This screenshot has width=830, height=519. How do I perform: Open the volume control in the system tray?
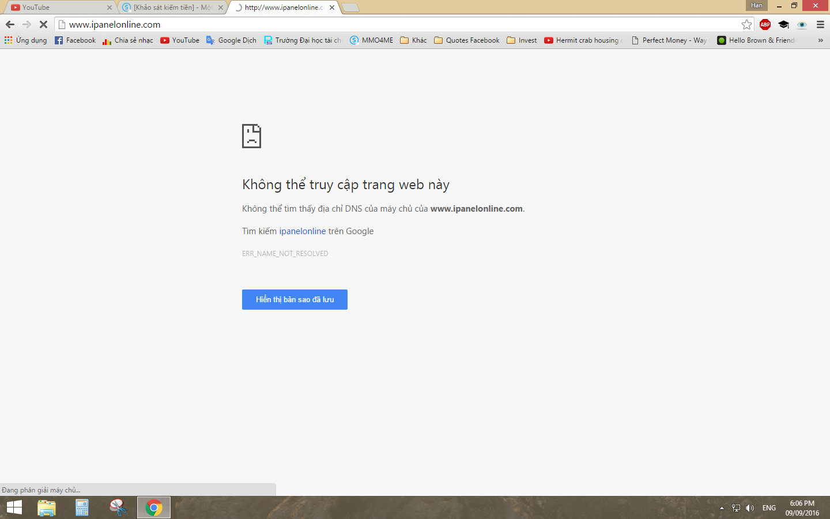pos(750,508)
